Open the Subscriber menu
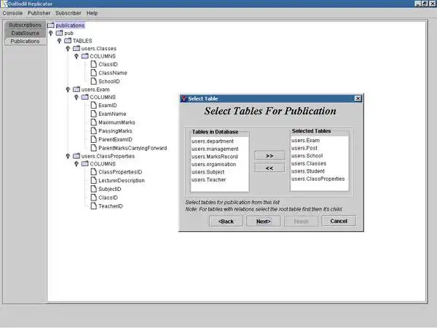Screen dimensions: 437x328 (68, 13)
